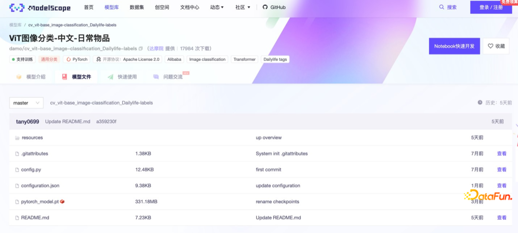
Task: Switch to the 模型介绍 tab
Action: (x=31, y=77)
